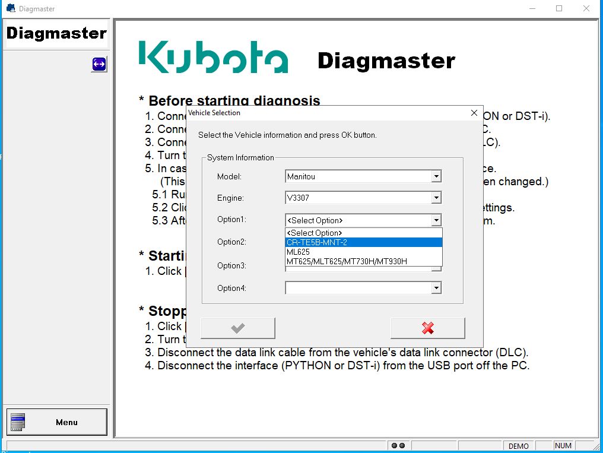Select ML625 from the Option1 list
The width and height of the screenshot is (603, 453).
tap(364, 252)
